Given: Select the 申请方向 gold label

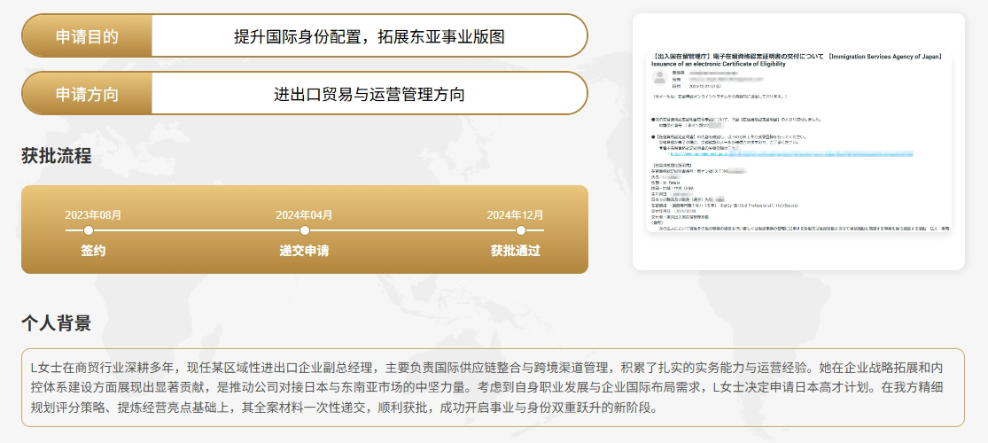Looking at the screenshot, I should point(87,94).
